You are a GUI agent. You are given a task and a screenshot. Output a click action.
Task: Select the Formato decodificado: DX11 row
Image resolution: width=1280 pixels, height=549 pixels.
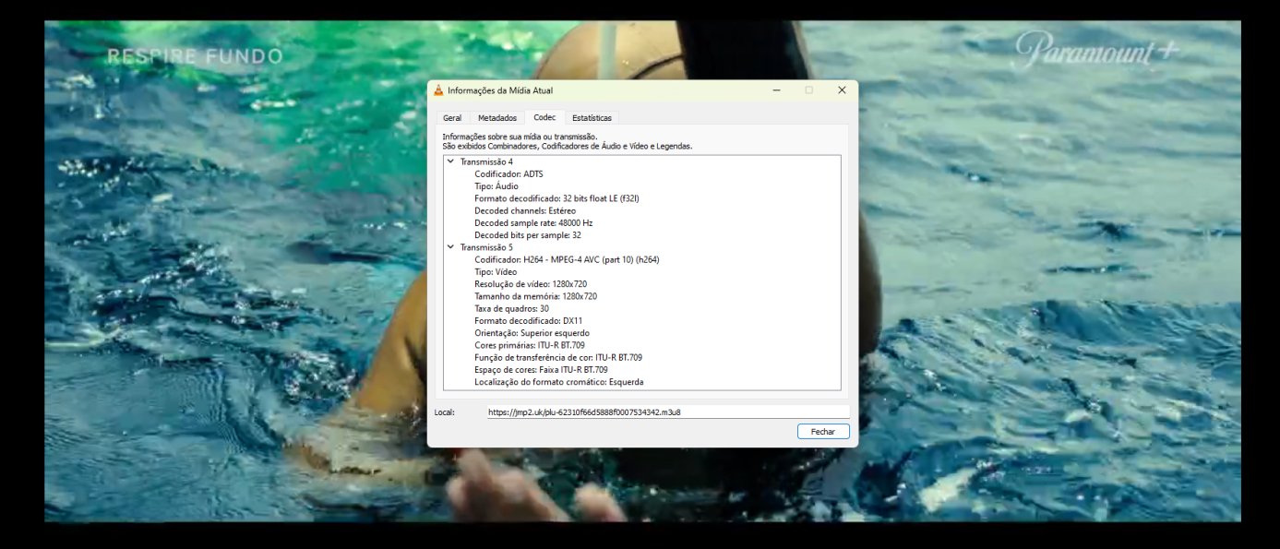pyautogui.click(x=529, y=321)
